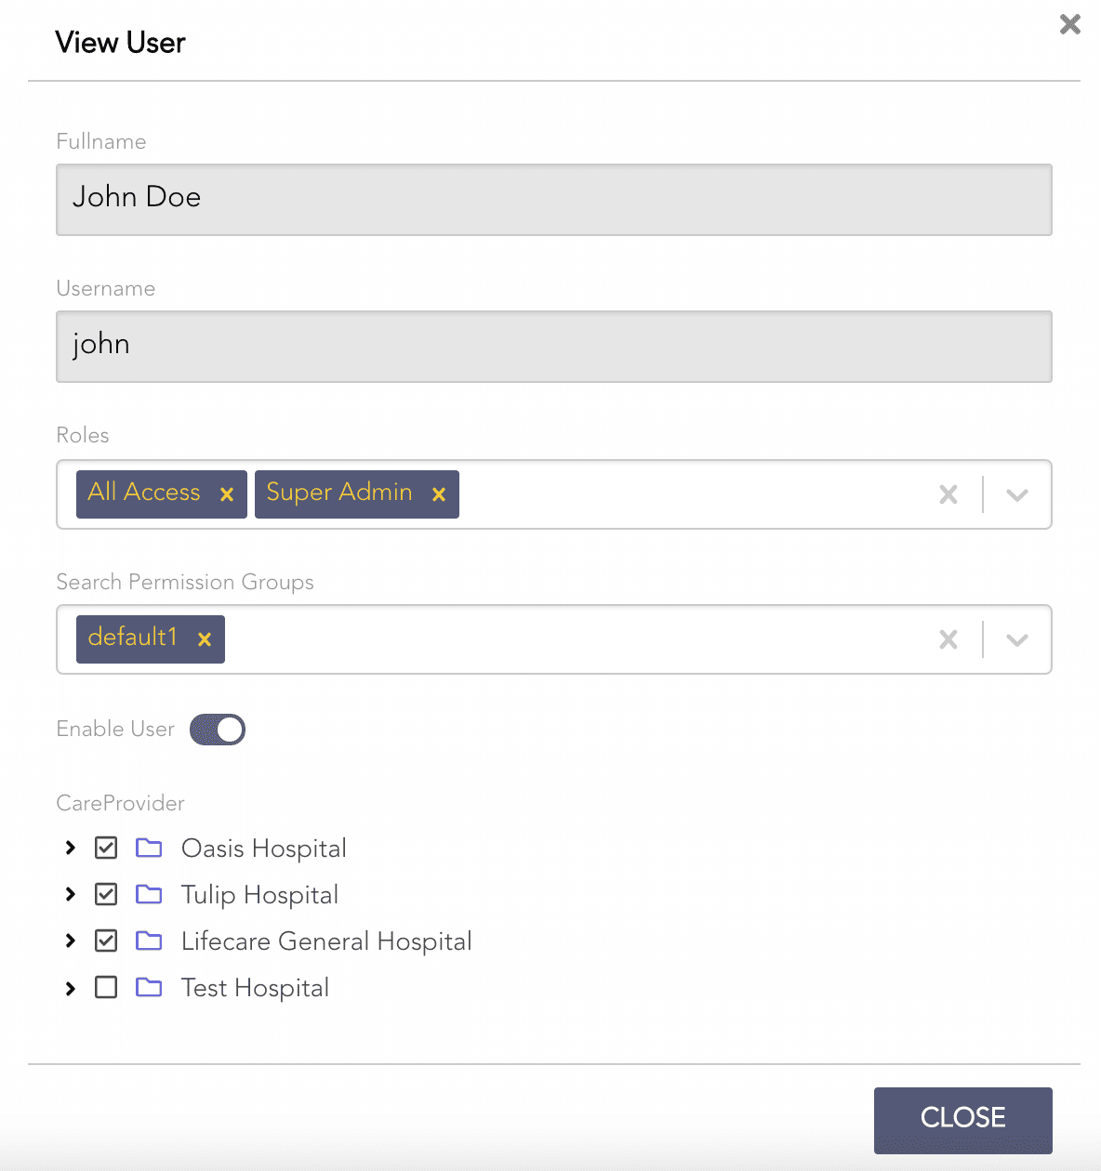The width and height of the screenshot is (1101, 1171).
Task: Remove the All Access role tag
Action: (226, 493)
